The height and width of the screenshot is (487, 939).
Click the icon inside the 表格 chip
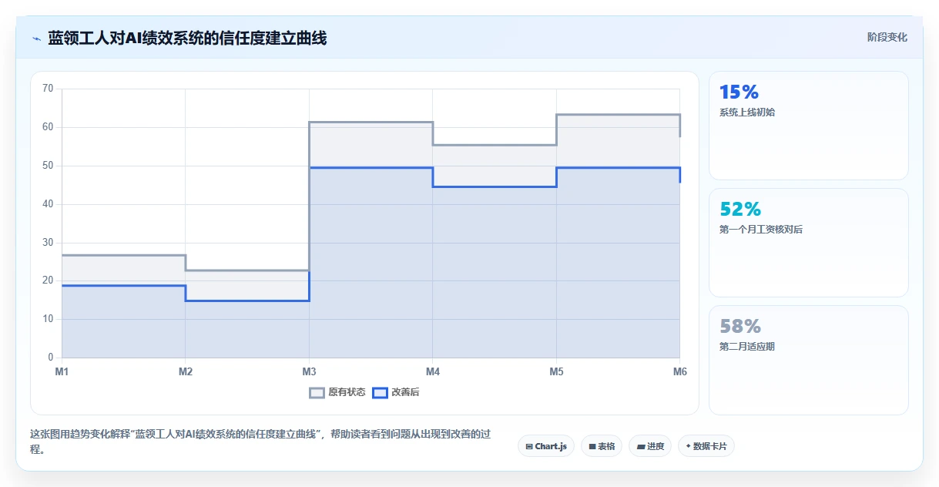[592, 446]
